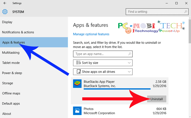The image size is (191, 118).
Task: Click the Apps & features page heading
Action: 91,25
